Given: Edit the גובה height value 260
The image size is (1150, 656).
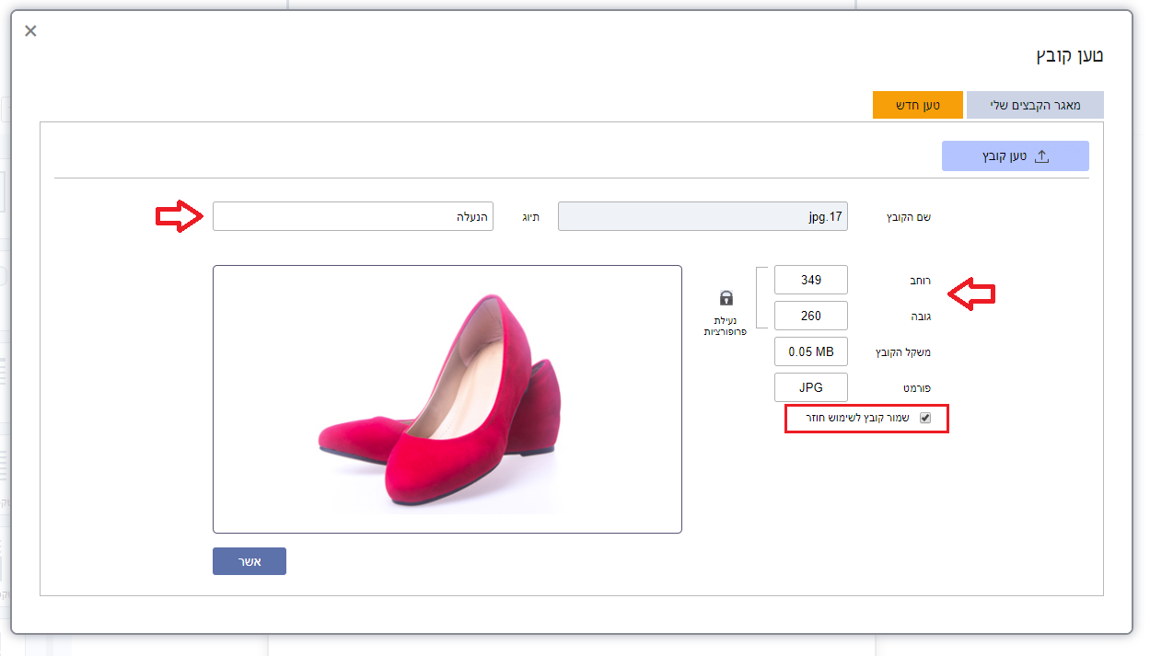Looking at the screenshot, I should coord(811,316).
